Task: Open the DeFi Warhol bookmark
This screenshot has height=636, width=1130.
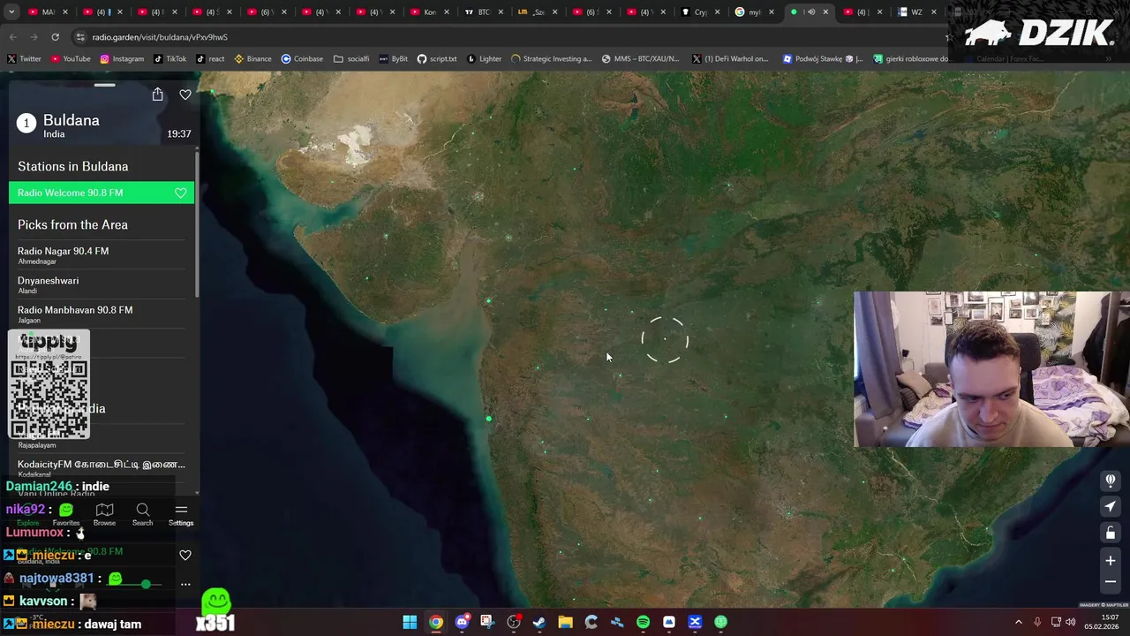Action: point(730,59)
